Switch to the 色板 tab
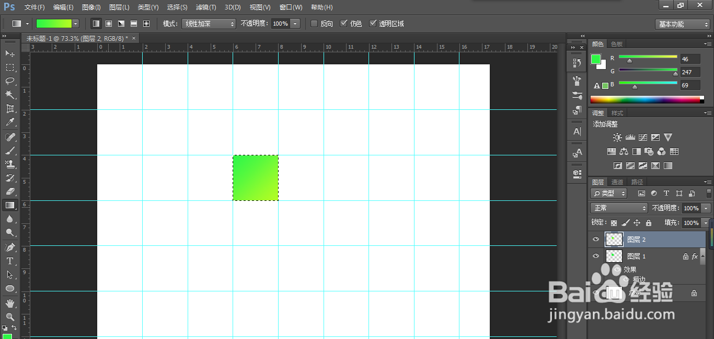Screen dimensions: 714x339 pos(617,44)
